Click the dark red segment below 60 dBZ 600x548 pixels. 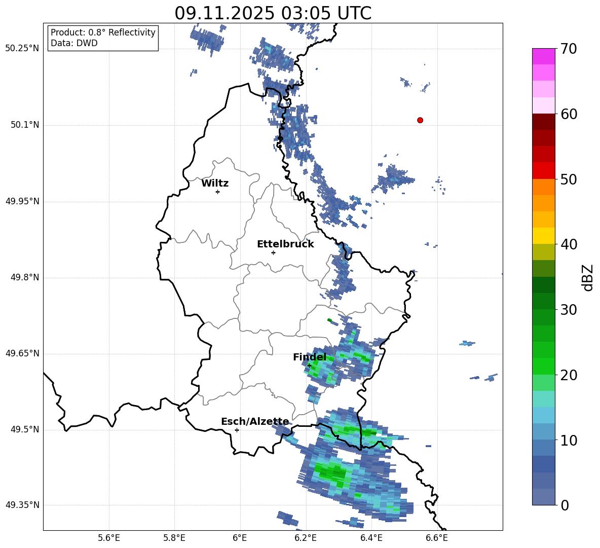pos(543,122)
